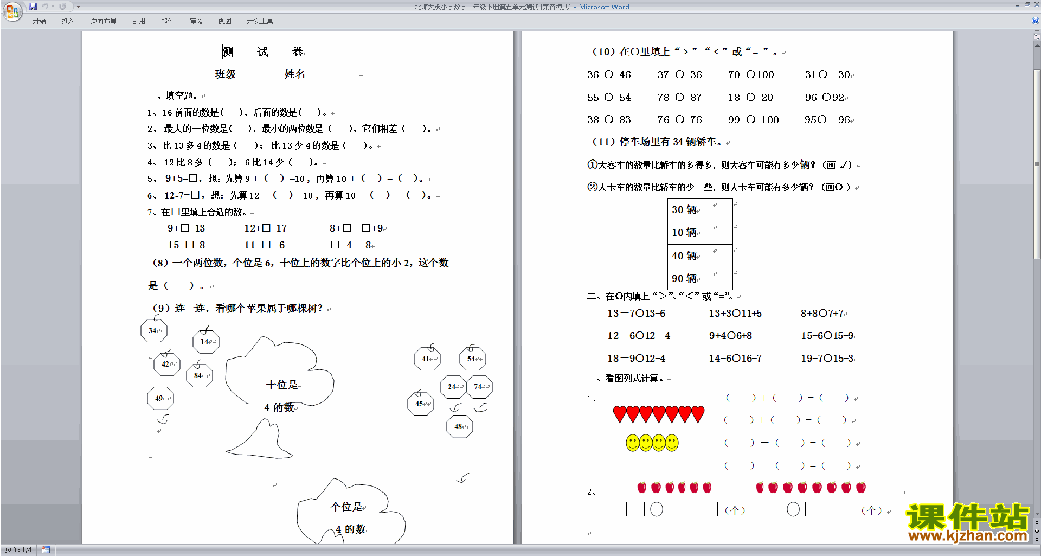Image resolution: width=1041 pixels, height=556 pixels.
Task: Select the apple shape labeled 42
Action: pyautogui.click(x=167, y=364)
